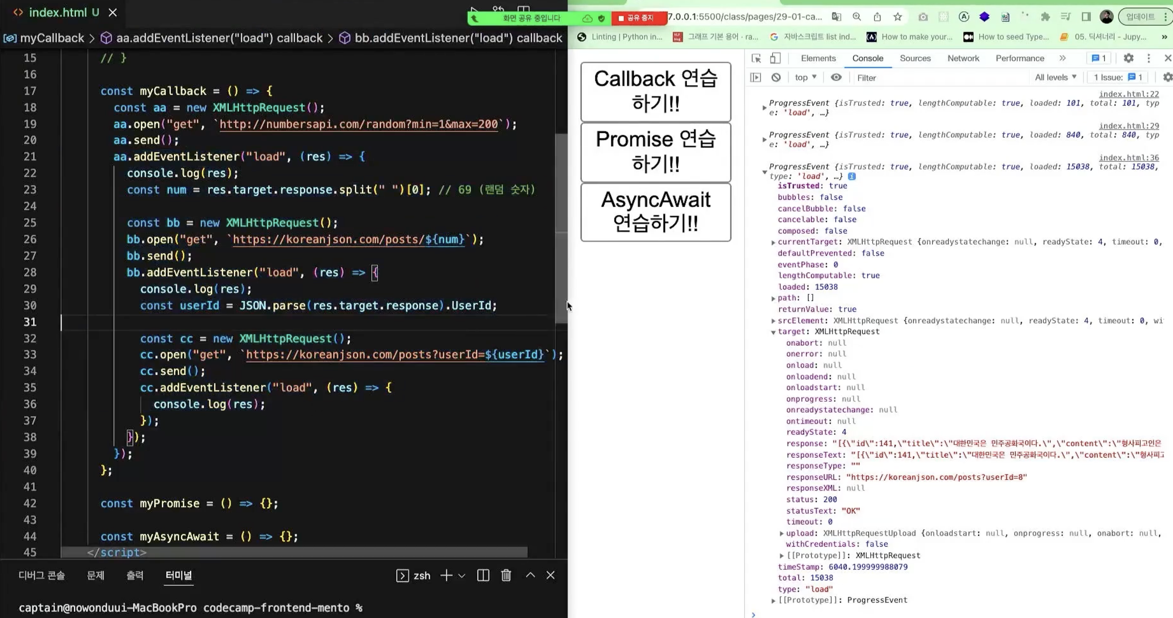Viewport: 1173px width, 618px height.
Task: Collapse the target XMLHttpRequest property
Action: point(773,332)
